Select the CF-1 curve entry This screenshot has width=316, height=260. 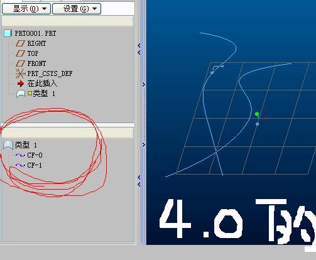click(x=35, y=165)
